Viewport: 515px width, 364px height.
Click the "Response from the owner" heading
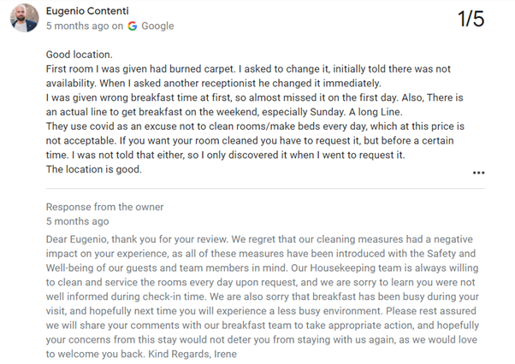pyautogui.click(x=104, y=207)
